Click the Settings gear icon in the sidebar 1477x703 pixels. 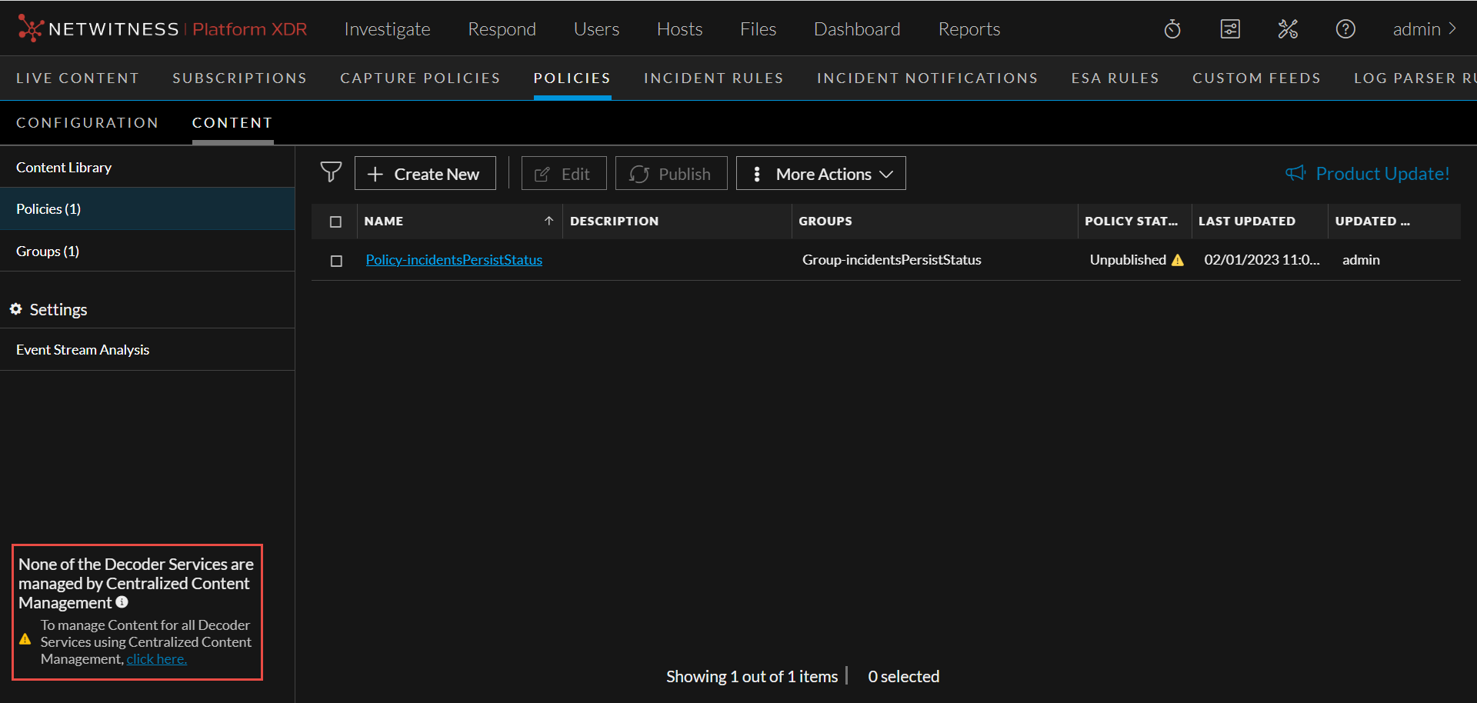click(16, 309)
